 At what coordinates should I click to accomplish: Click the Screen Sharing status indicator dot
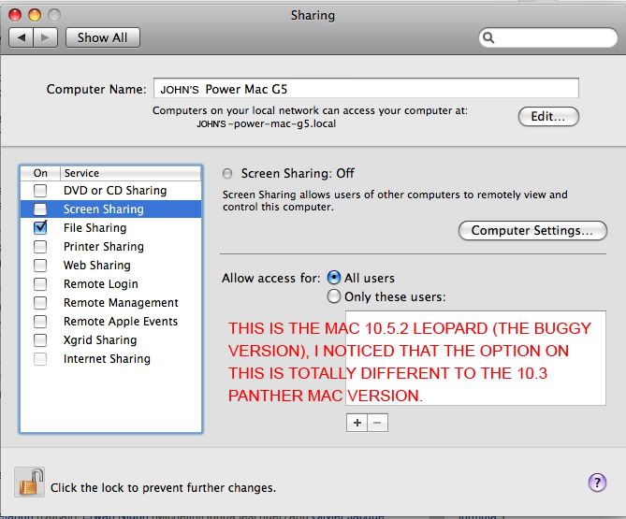[x=227, y=174]
